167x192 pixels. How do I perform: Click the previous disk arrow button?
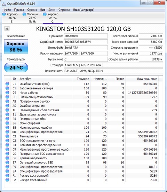pos(7,29)
